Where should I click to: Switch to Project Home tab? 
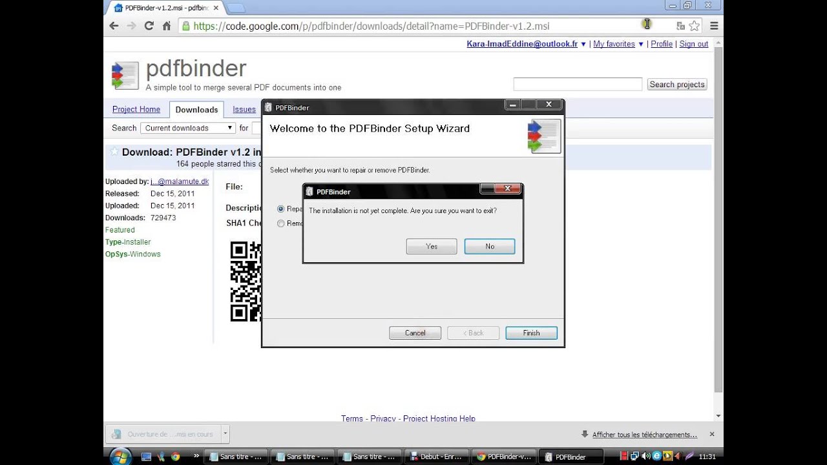point(136,110)
